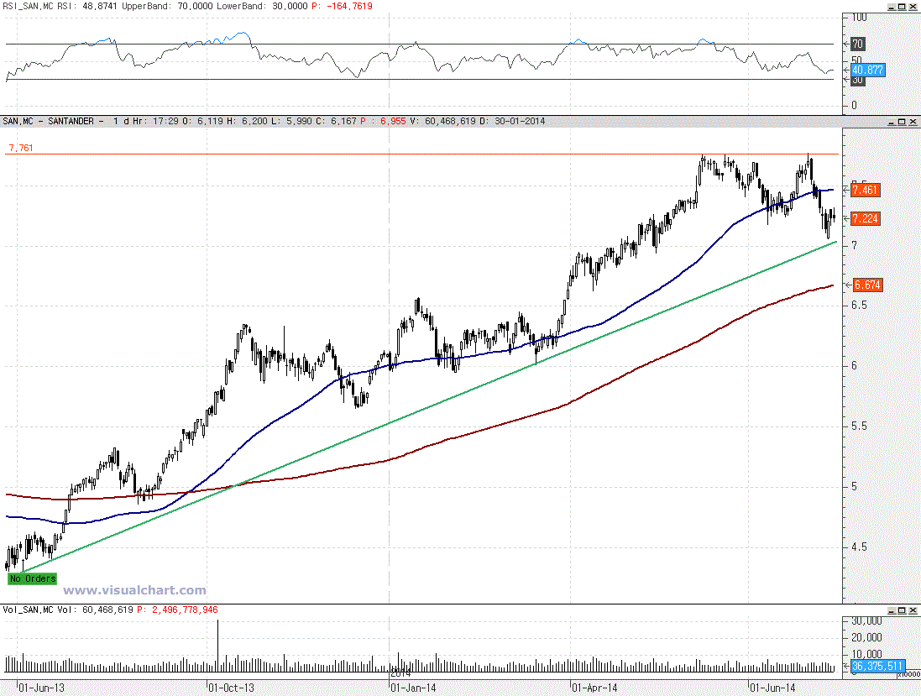Click the 01-Jun-13 date axis label

[41, 688]
